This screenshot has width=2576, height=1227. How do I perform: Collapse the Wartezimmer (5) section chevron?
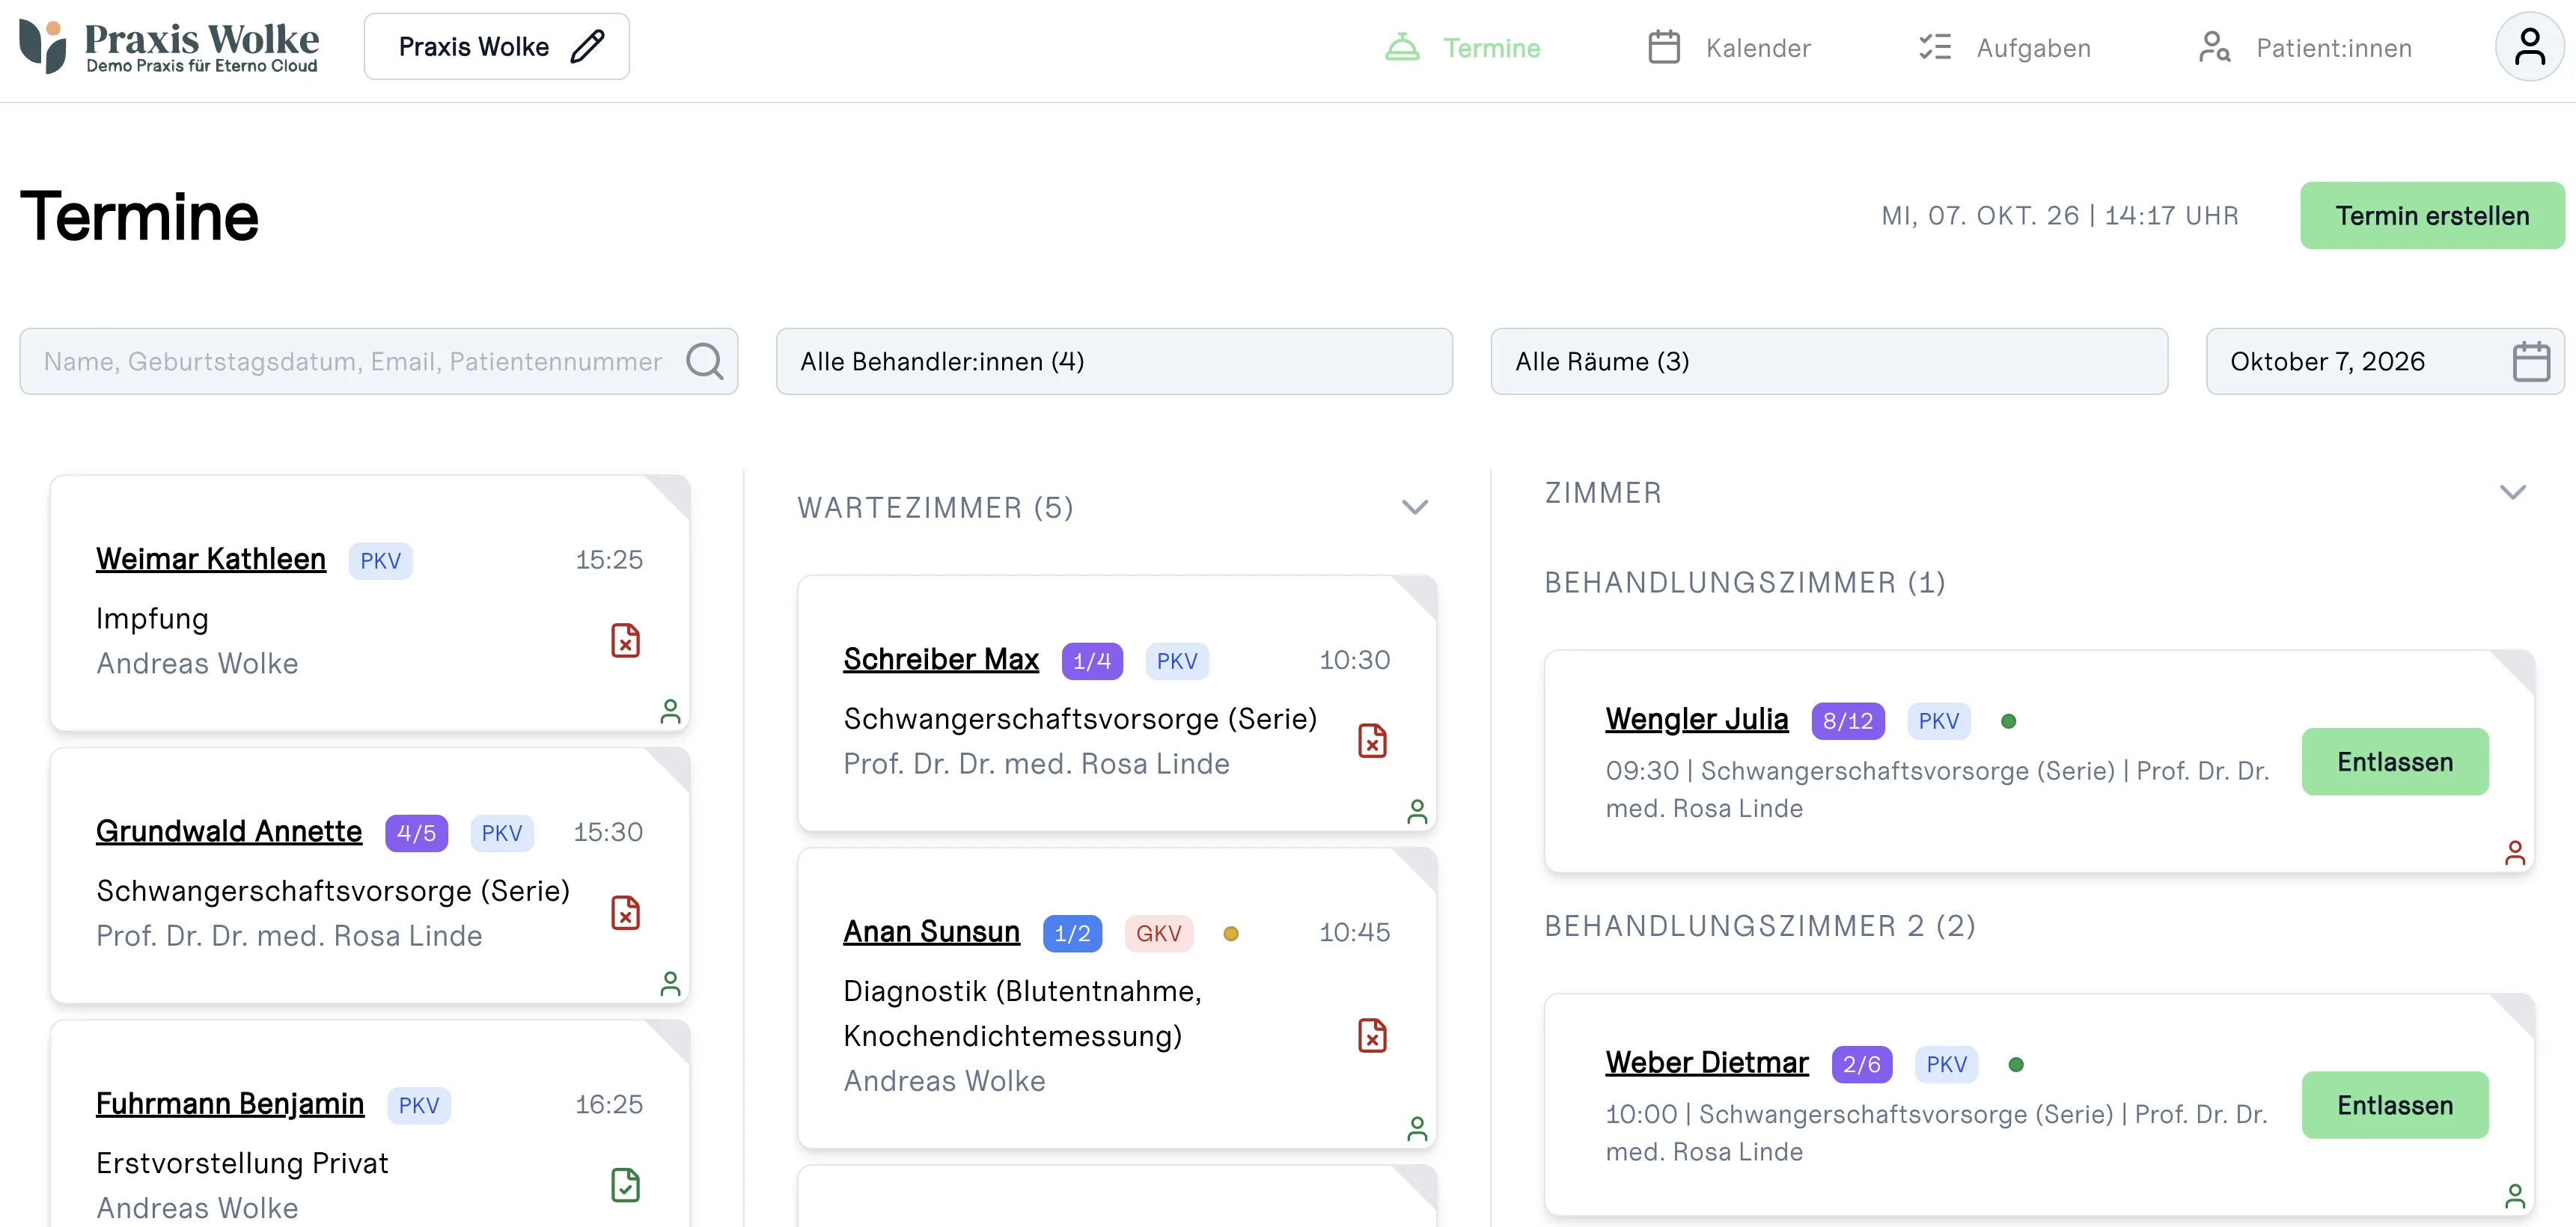point(1414,507)
